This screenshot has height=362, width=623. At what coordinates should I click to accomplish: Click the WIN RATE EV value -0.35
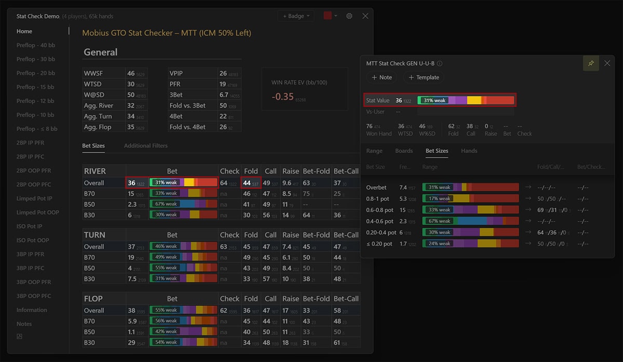coord(282,96)
